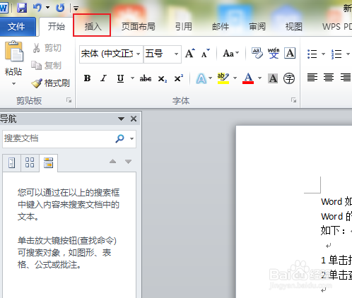
Task: Browse search results navigation tab
Action: (48, 162)
